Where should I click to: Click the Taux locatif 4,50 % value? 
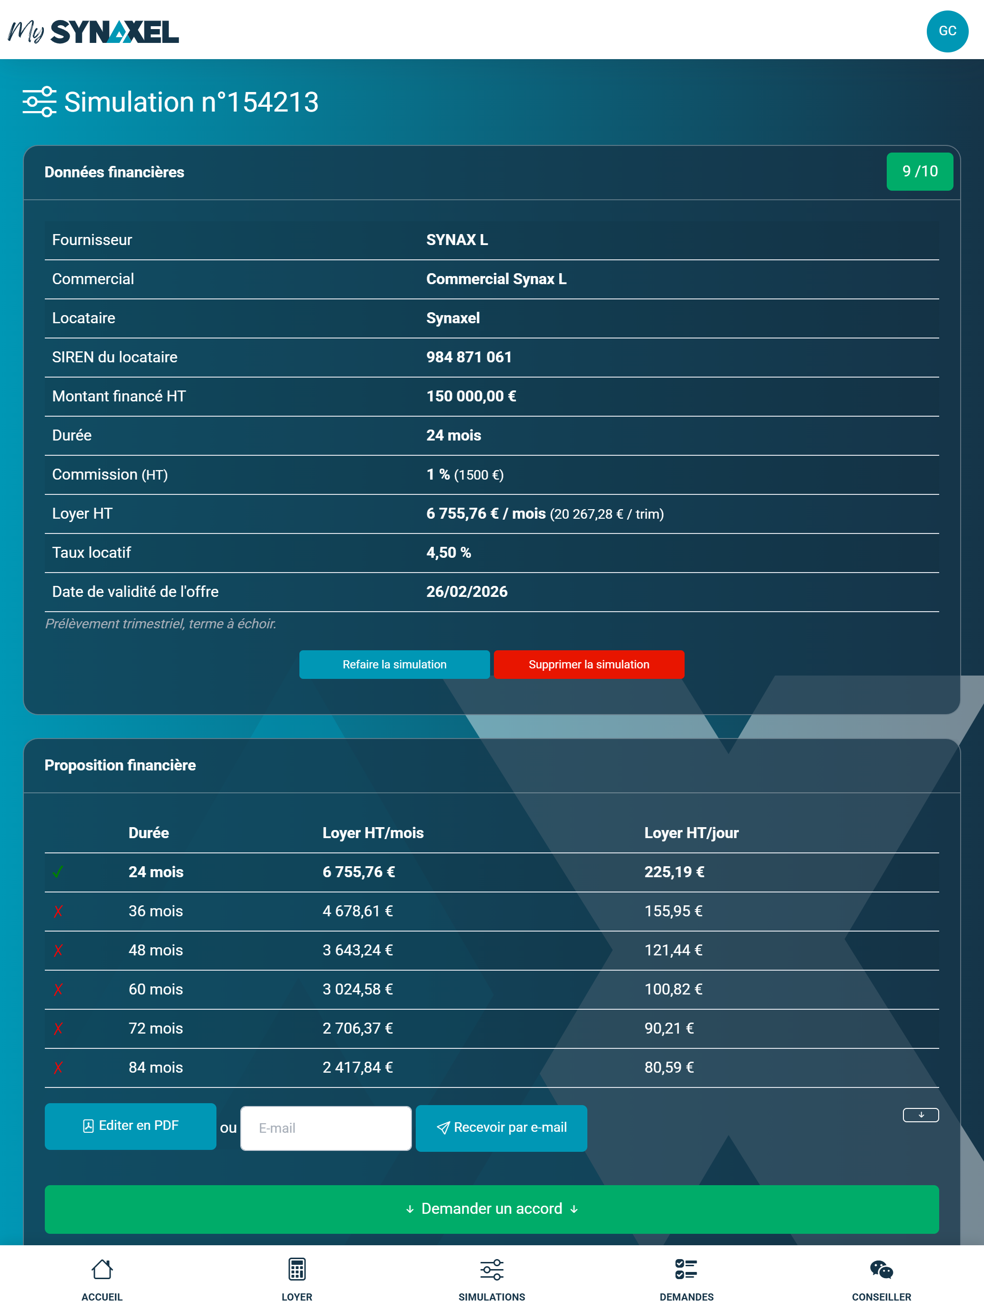coord(449,553)
